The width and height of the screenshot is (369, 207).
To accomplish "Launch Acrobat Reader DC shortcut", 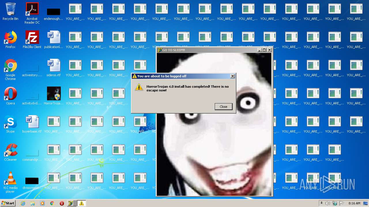I will pos(32,13).
